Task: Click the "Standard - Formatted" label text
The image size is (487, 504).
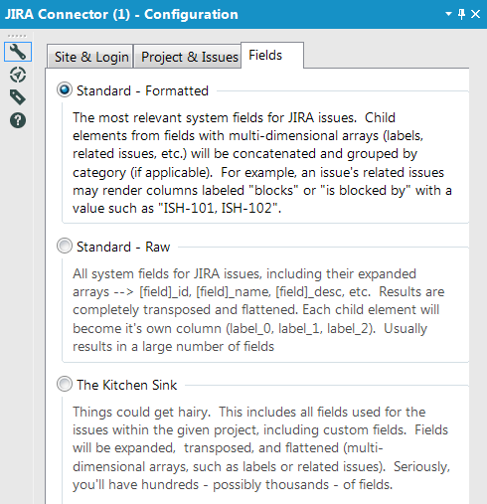Action: [x=142, y=90]
